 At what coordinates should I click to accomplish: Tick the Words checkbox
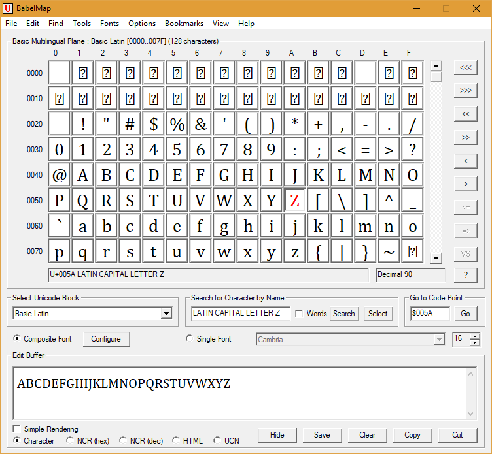tap(300, 314)
